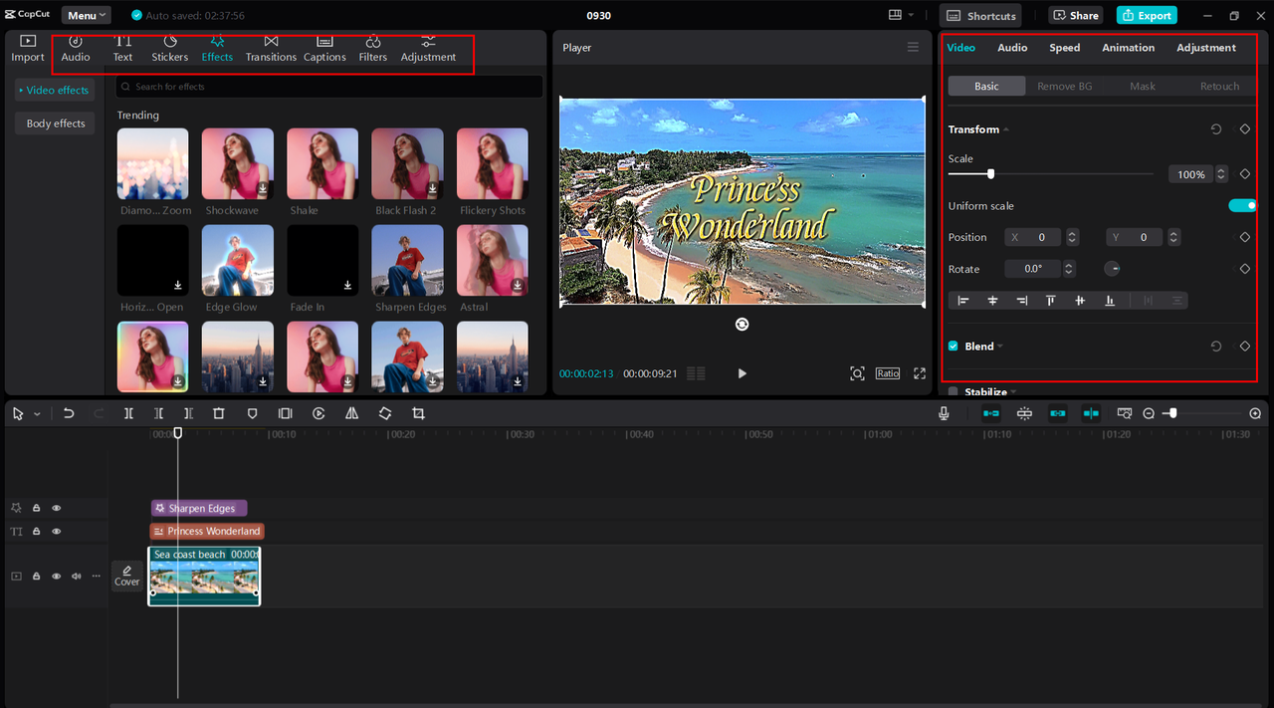This screenshot has width=1274, height=708.
Task: Open the Transitions tab
Action: (x=271, y=48)
